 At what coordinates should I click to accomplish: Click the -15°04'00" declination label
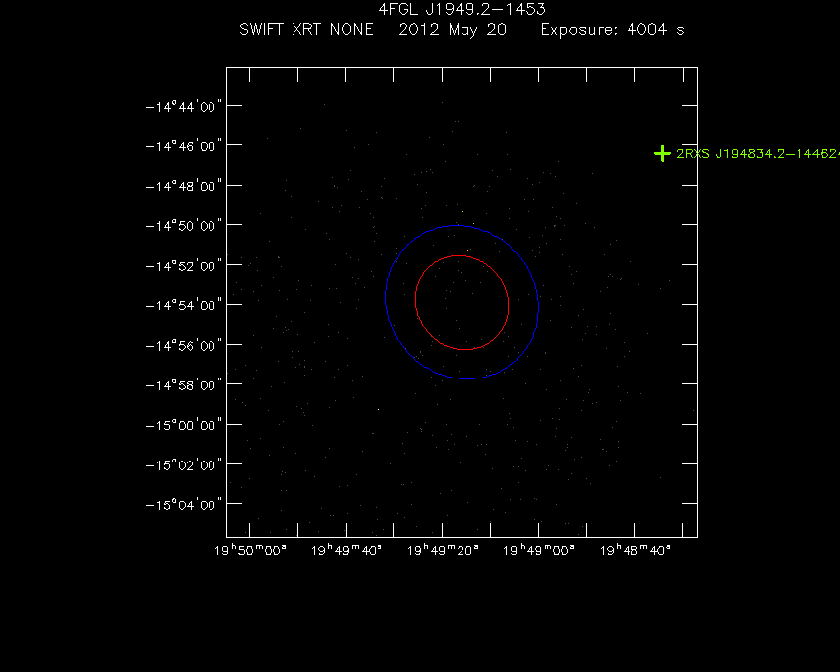pyautogui.click(x=184, y=504)
